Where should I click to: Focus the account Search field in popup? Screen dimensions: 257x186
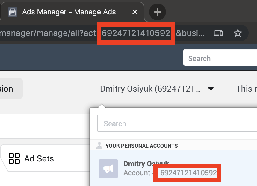177,123
